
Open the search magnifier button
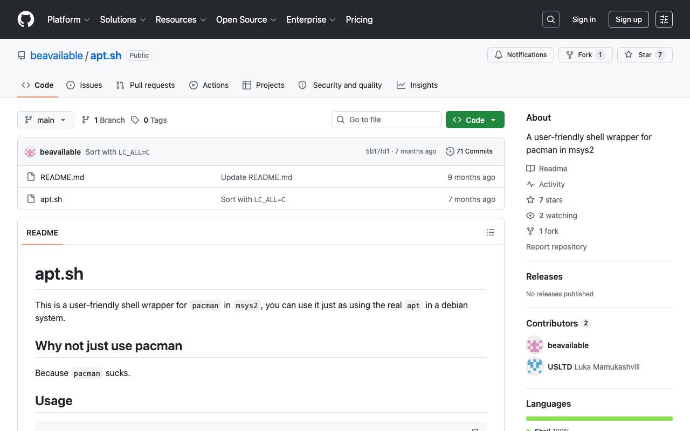[551, 19]
